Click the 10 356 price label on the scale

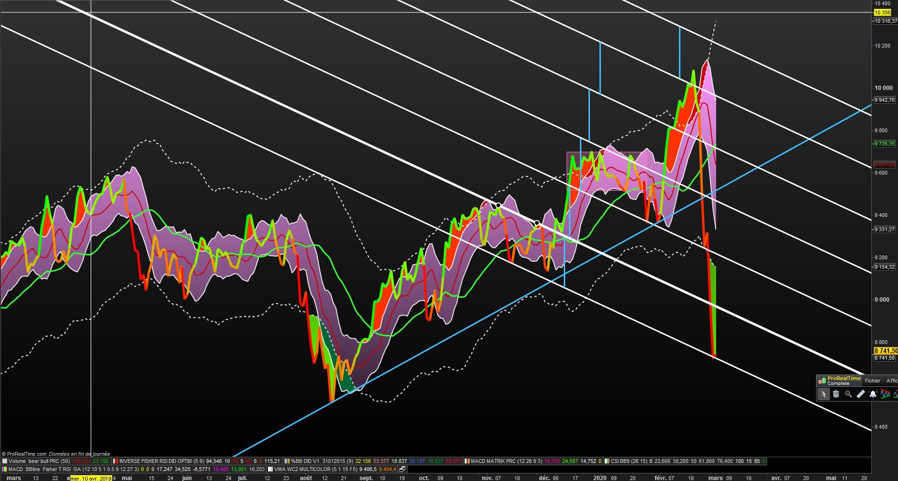(882, 12)
